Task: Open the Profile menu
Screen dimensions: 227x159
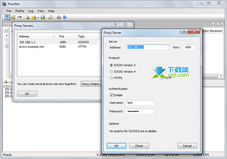Action: [x=20, y=11]
